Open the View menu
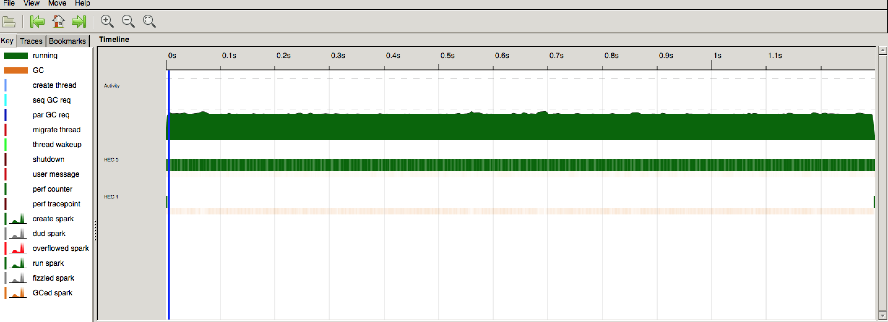 pyautogui.click(x=31, y=3)
